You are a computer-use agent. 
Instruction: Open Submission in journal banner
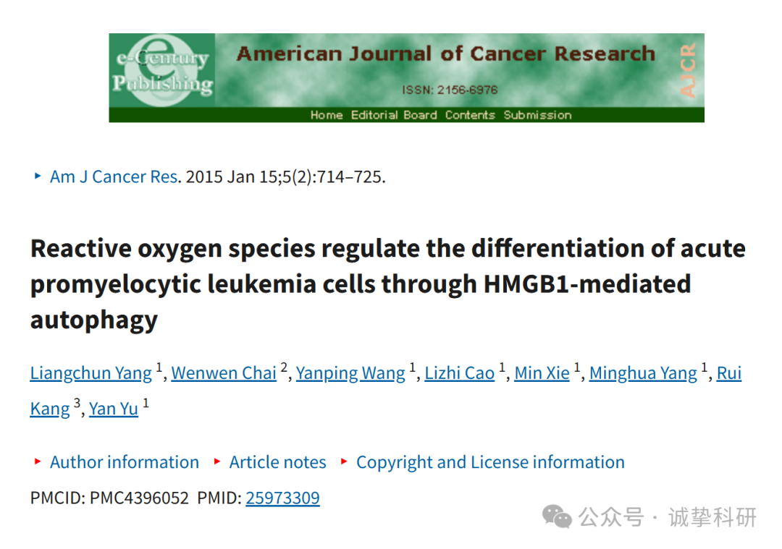(537, 115)
